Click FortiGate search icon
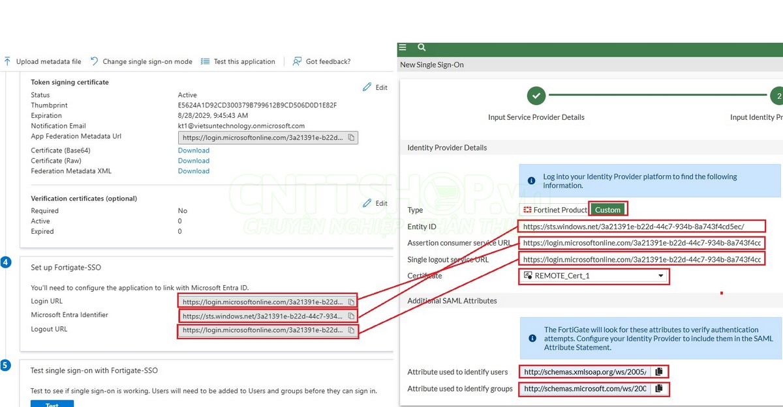 [x=422, y=48]
